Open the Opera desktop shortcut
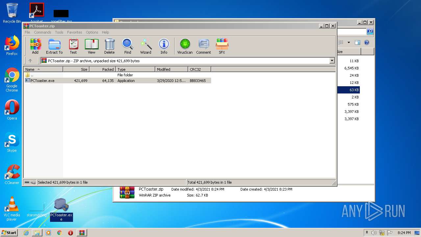Viewport: 421px width, 237px height. [12, 110]
